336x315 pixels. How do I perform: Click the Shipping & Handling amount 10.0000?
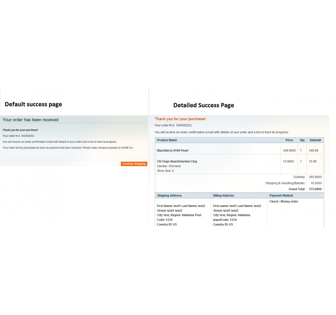[x=316, y=183]
